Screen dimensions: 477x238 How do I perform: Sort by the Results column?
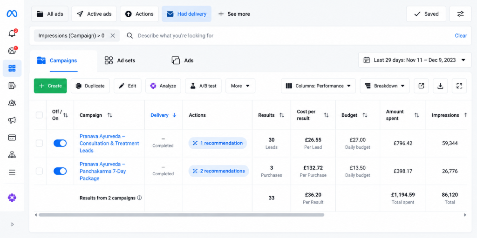pos(282,115)
